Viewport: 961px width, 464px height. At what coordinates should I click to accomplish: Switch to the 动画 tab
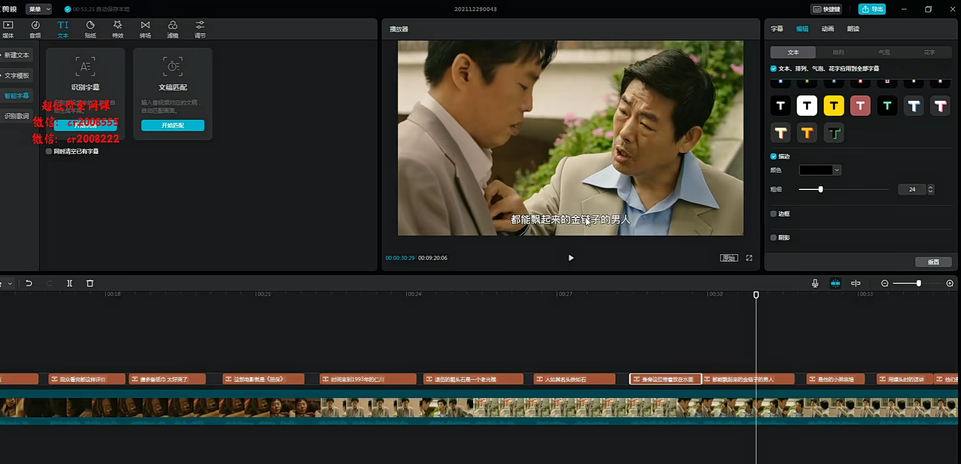[x=827, y=29]
